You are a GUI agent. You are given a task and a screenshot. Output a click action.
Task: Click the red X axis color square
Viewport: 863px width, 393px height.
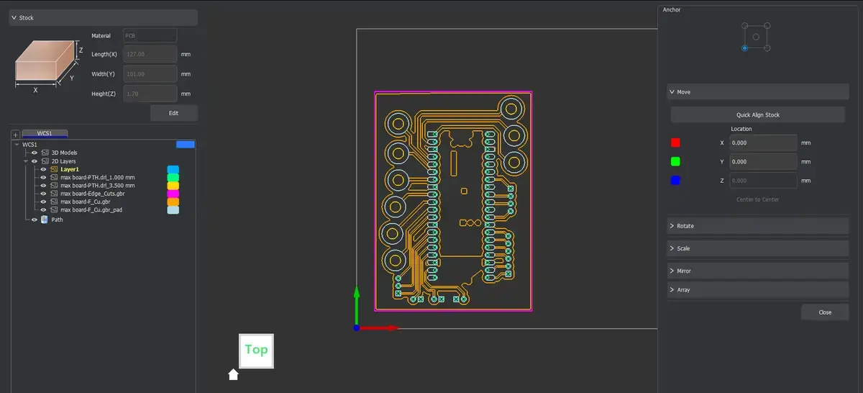[x=675, y=143]
